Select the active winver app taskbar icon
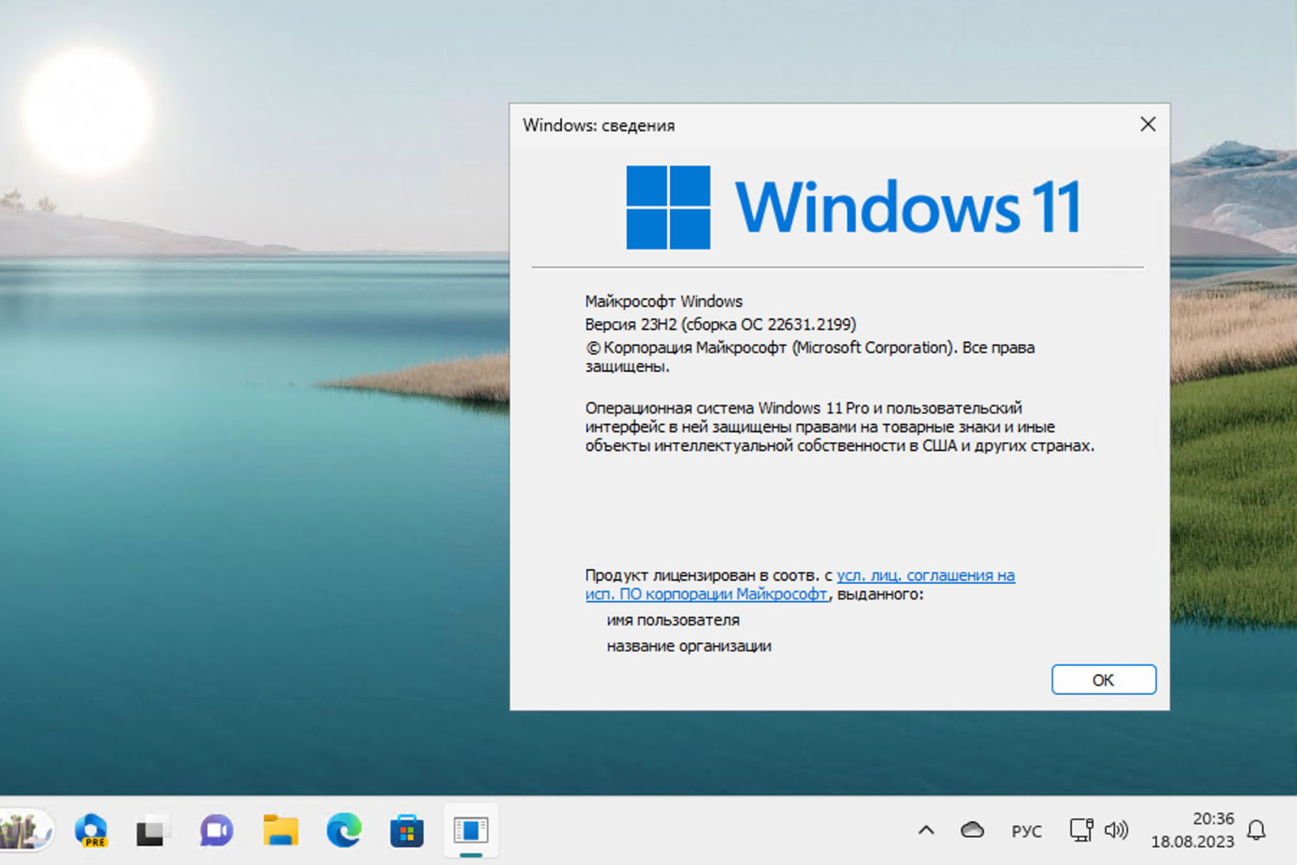Image resolution: width=1297 pixels, height=865 pixels. pyautogui.click(x=470, y=830)
